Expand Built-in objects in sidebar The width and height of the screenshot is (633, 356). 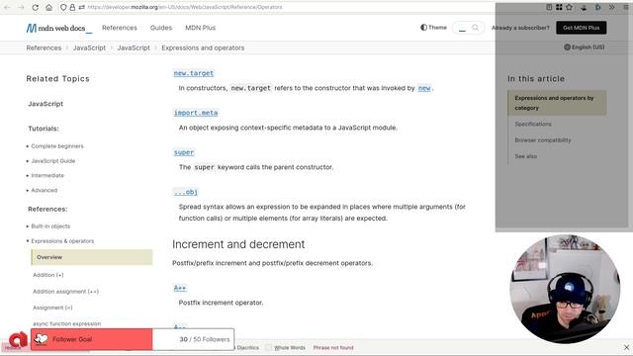(x=50, y=226)
